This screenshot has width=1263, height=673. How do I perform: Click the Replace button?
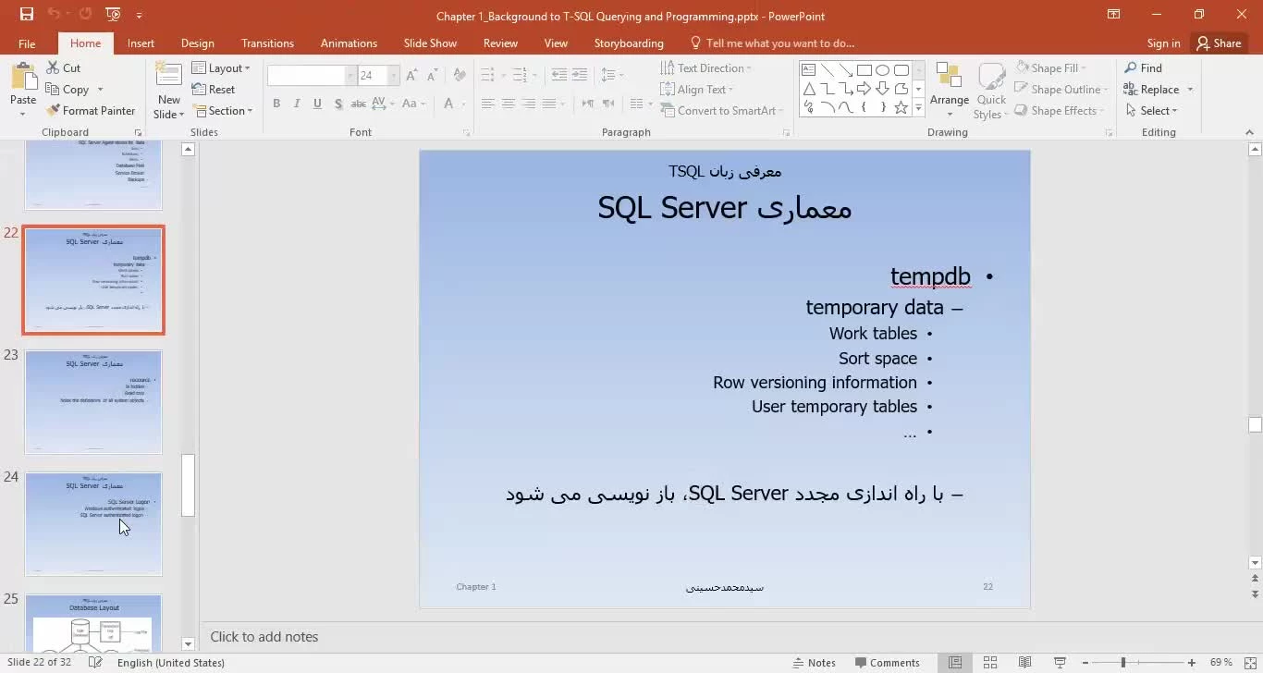pos(1151,90)
